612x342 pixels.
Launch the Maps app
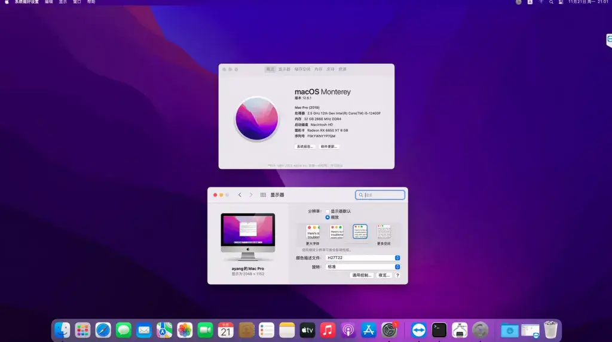[164, 330]
